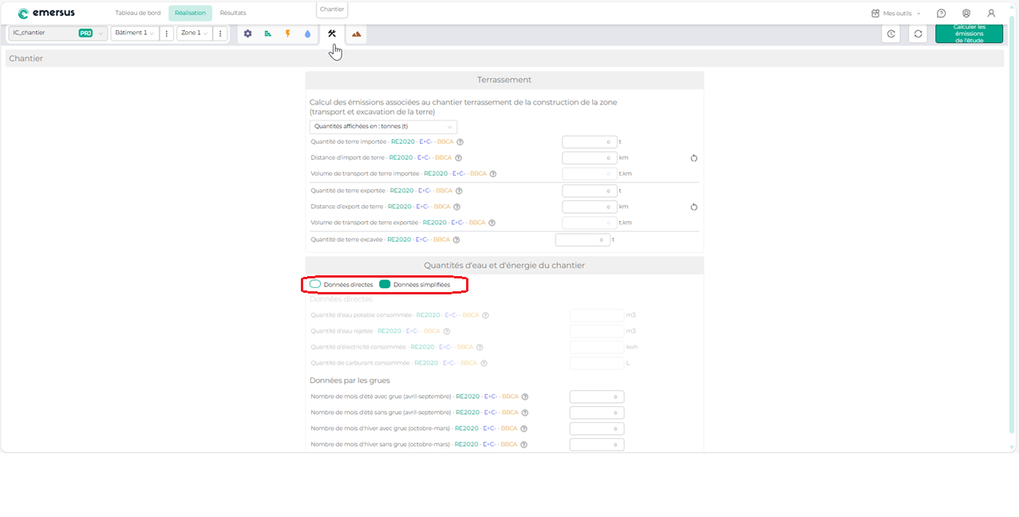Viewport: 1019px width, 517px height.
Task: Open Bâtiment 1 three-dot options
Action: pyautogui.click(x=167, y=34)
